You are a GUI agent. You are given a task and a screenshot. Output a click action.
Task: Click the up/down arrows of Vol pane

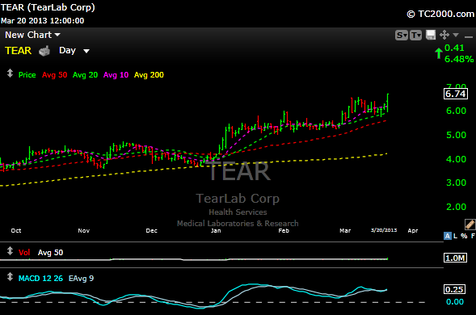pos(10,250)
